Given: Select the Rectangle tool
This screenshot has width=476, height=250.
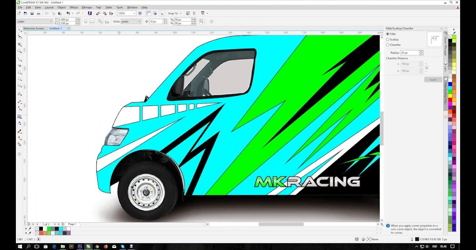Looking at the screenshot, I should 19,73.
